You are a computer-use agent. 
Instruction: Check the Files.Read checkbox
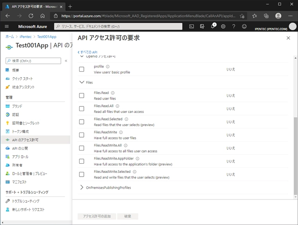coord(81,95)
